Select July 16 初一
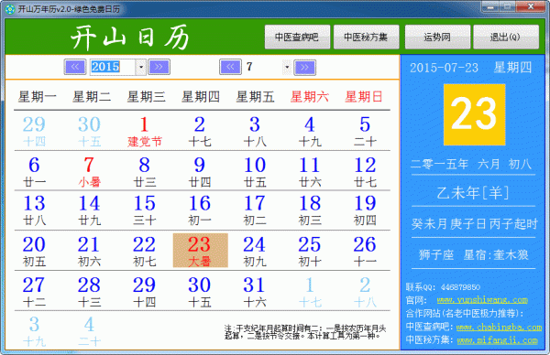This screenshot has height=355, width=550. click(x=200, y=210)
